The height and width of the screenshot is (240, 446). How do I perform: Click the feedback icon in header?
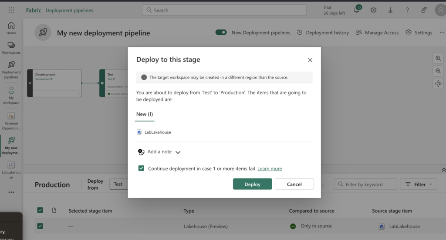(424, 10)
